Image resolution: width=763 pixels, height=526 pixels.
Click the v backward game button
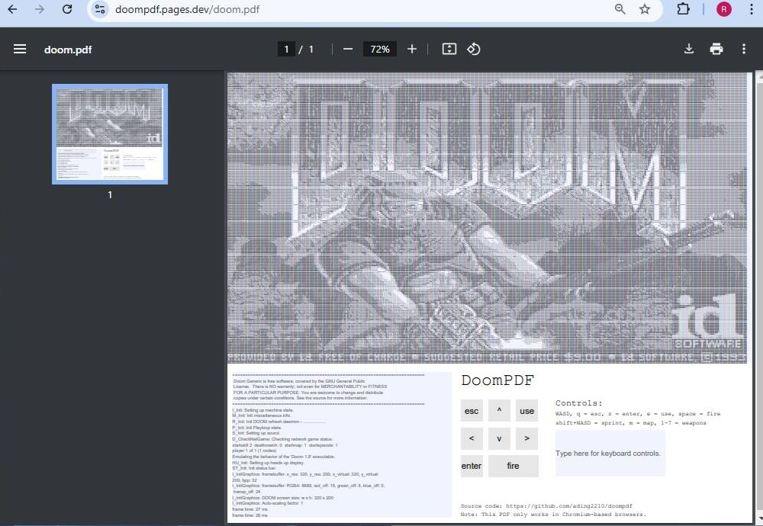click(x=499, y=438)
